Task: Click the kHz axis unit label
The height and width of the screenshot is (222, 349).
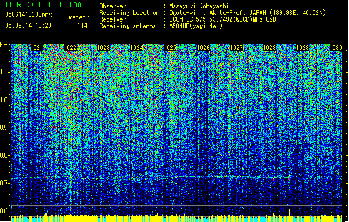Action: [x=5, y=45]
